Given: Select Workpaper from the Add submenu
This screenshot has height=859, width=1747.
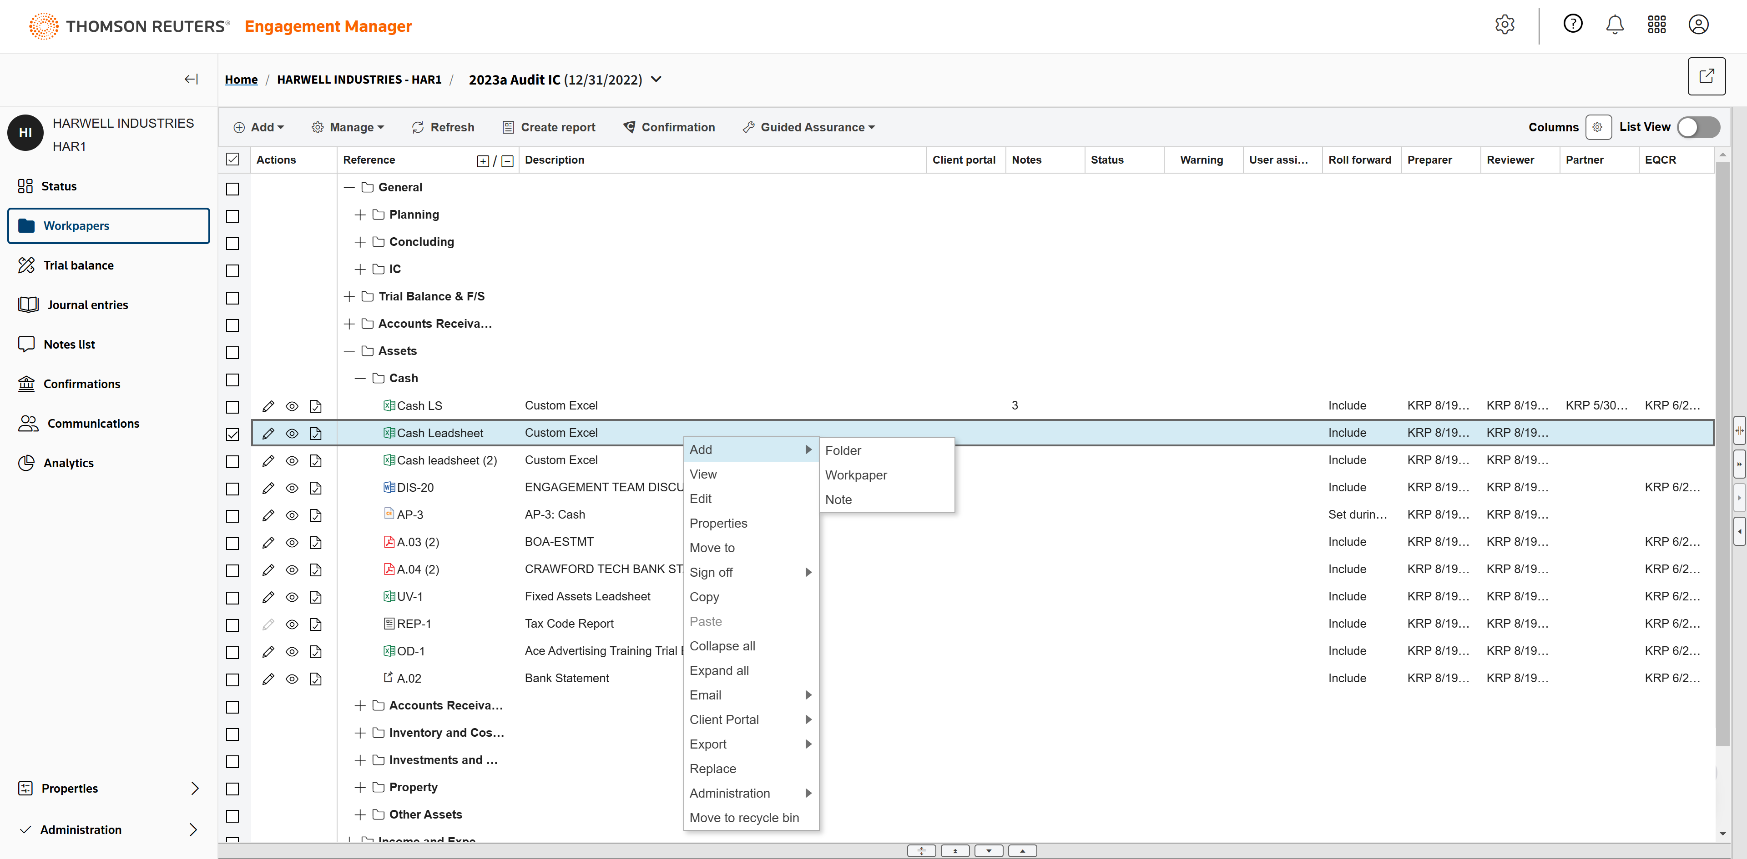Looking at the screenshot, I should 855,475.
